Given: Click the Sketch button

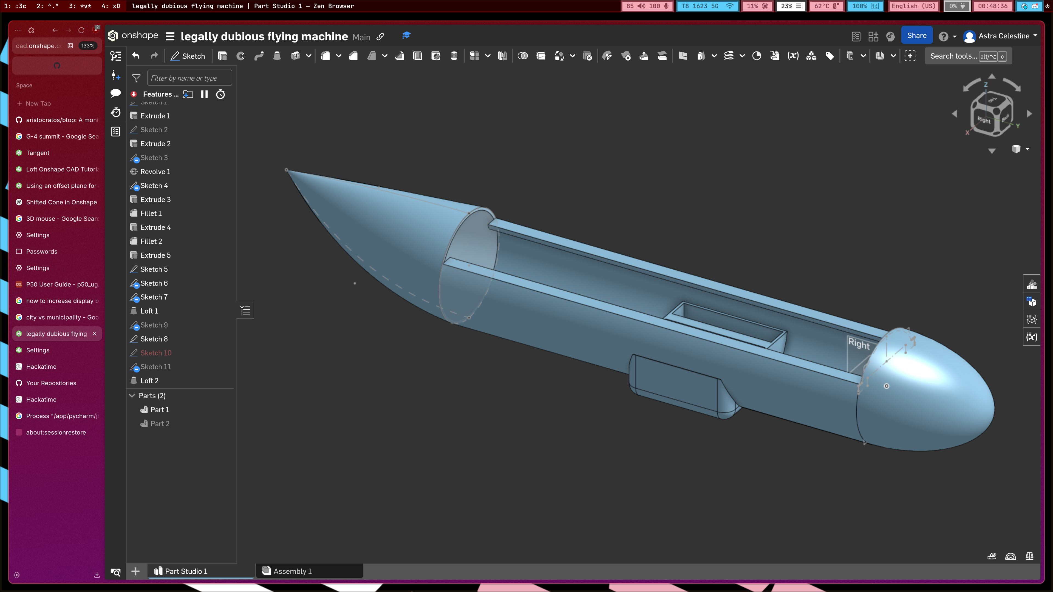Looking at the screenshot, I should [188, 56].
